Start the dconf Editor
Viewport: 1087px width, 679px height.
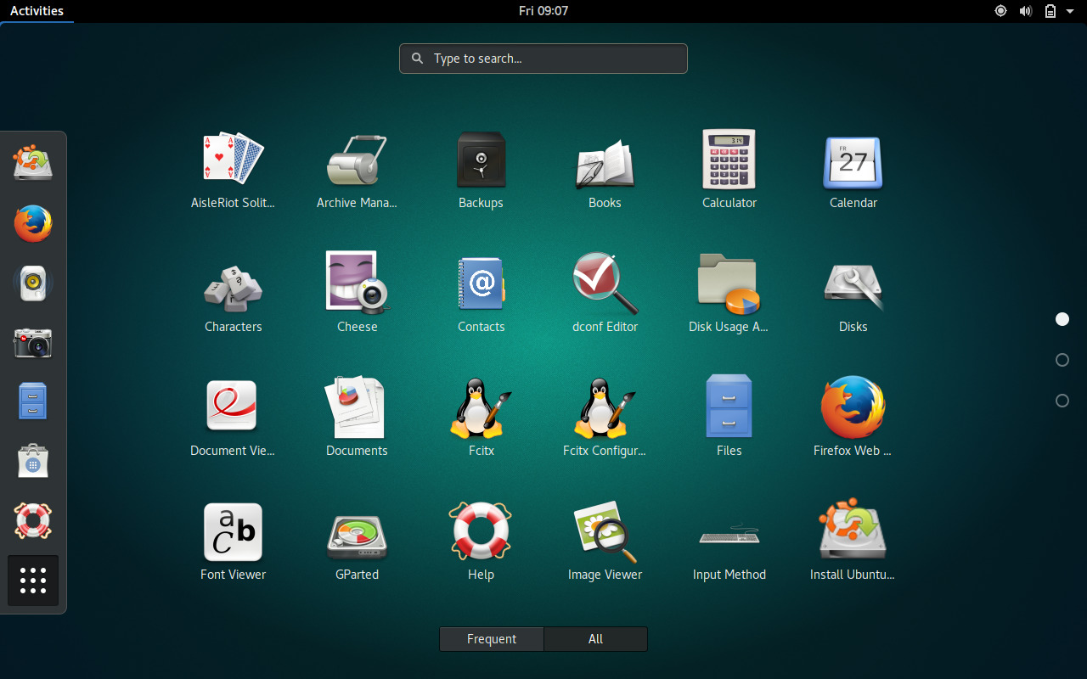click(x=605, y=283)
